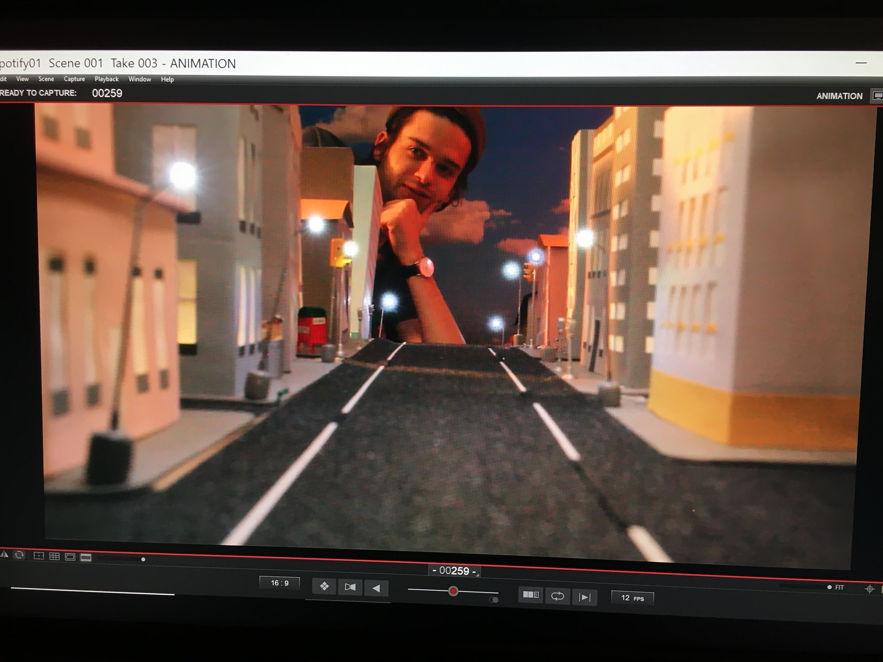
Task: Click the READY TO CAPTURE frame number 00259
Action: point(107,93)
